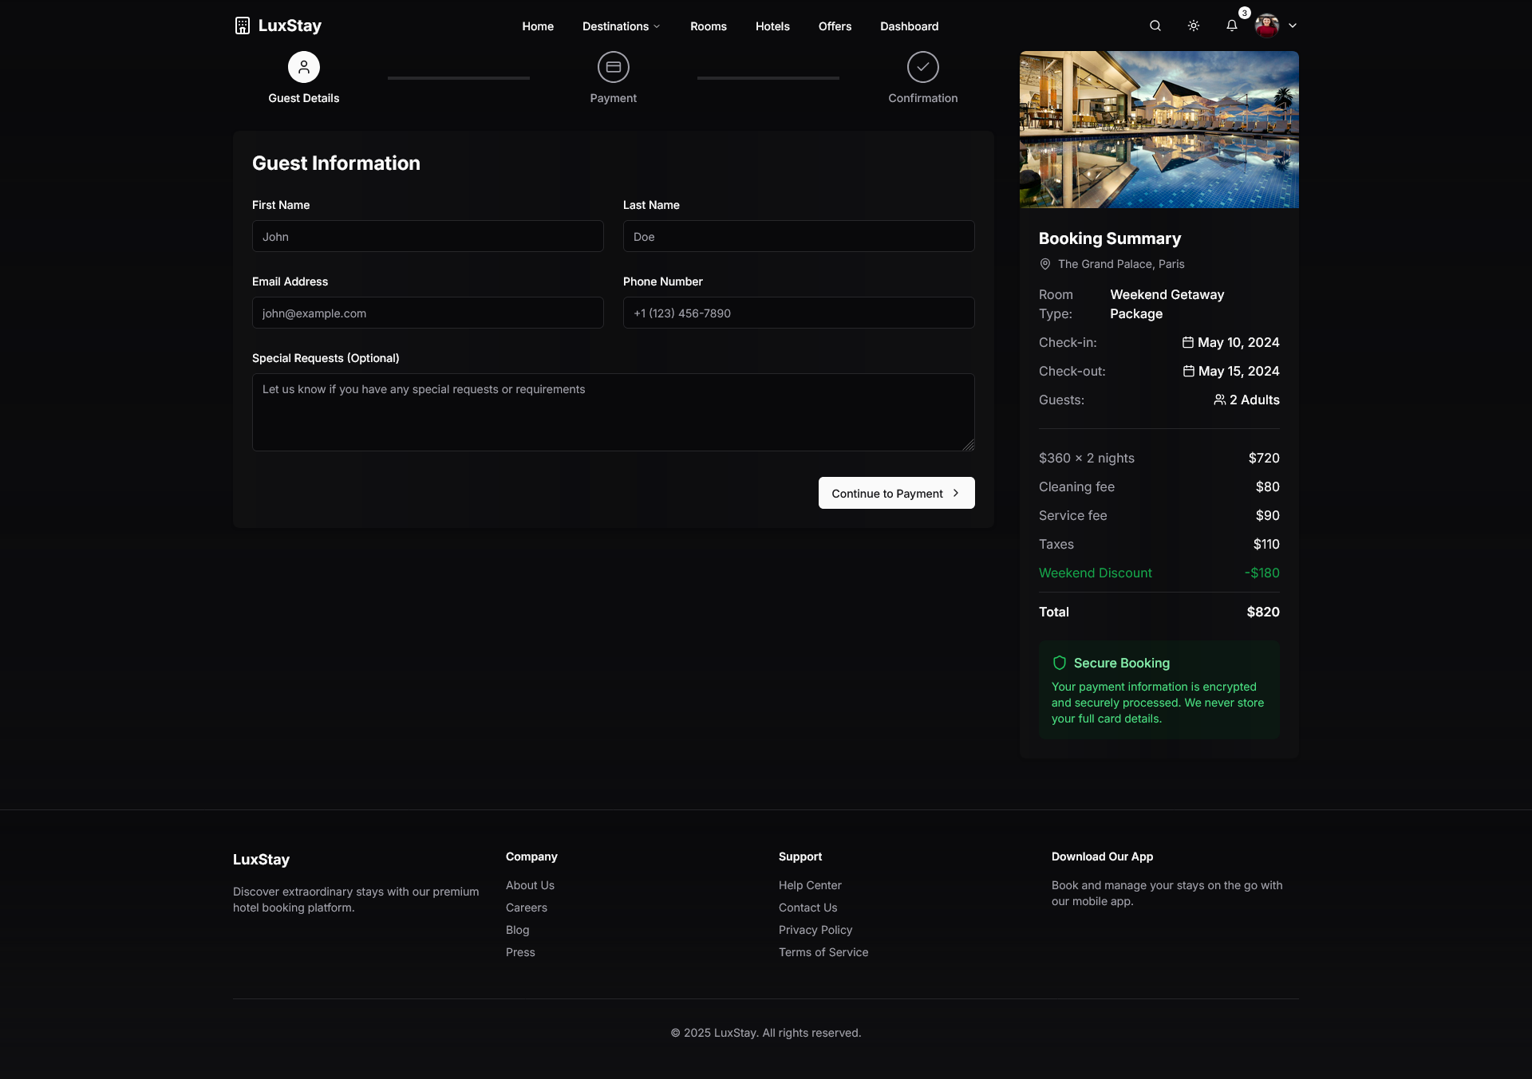1532x1079 pixels.
Task: Open the Offers nav item
Action: pyautogui.click(x=835, y=26)
